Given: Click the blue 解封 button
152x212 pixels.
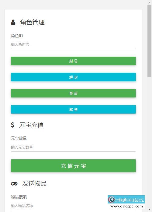Looking at the screenshot, I should pos(73,77).
